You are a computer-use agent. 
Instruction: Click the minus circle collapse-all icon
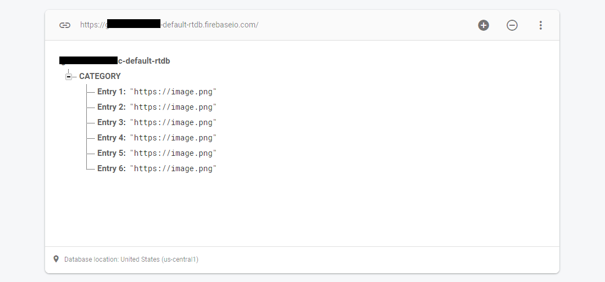(x=512, y=25)
